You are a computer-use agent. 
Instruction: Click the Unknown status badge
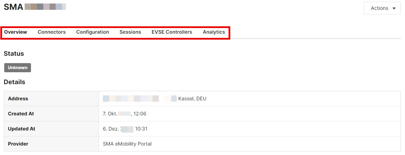point(18,68)
